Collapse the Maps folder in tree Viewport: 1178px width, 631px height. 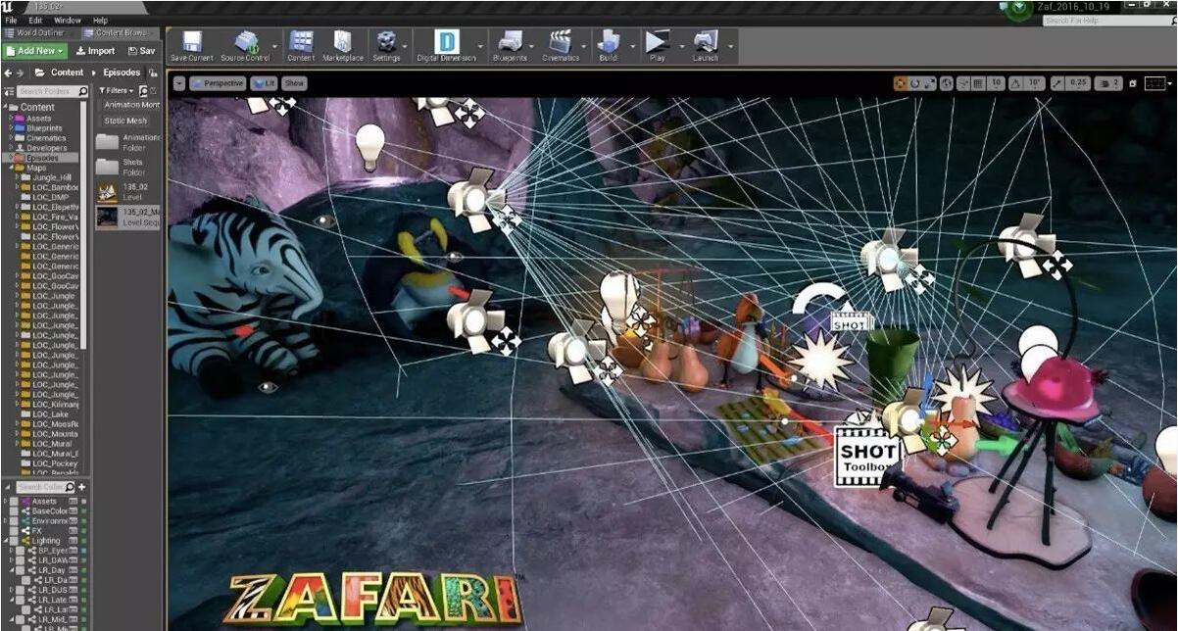coord(12,168)
